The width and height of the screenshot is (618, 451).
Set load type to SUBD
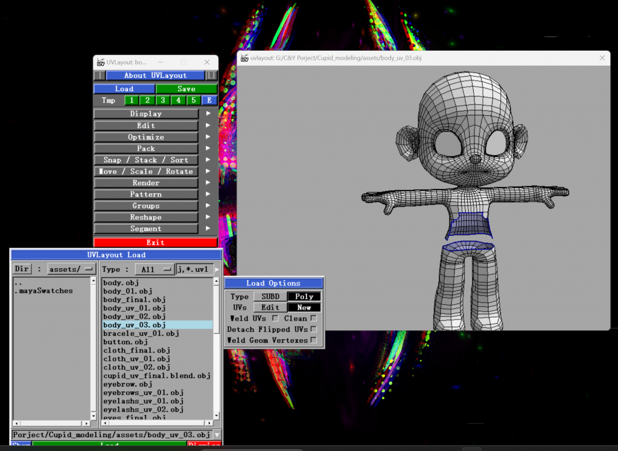[270, 296]
